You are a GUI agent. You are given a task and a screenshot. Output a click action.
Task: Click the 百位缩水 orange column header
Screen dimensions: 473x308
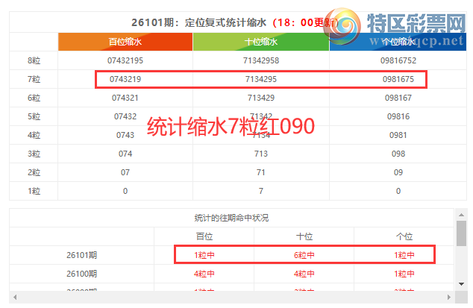point(125,42)
